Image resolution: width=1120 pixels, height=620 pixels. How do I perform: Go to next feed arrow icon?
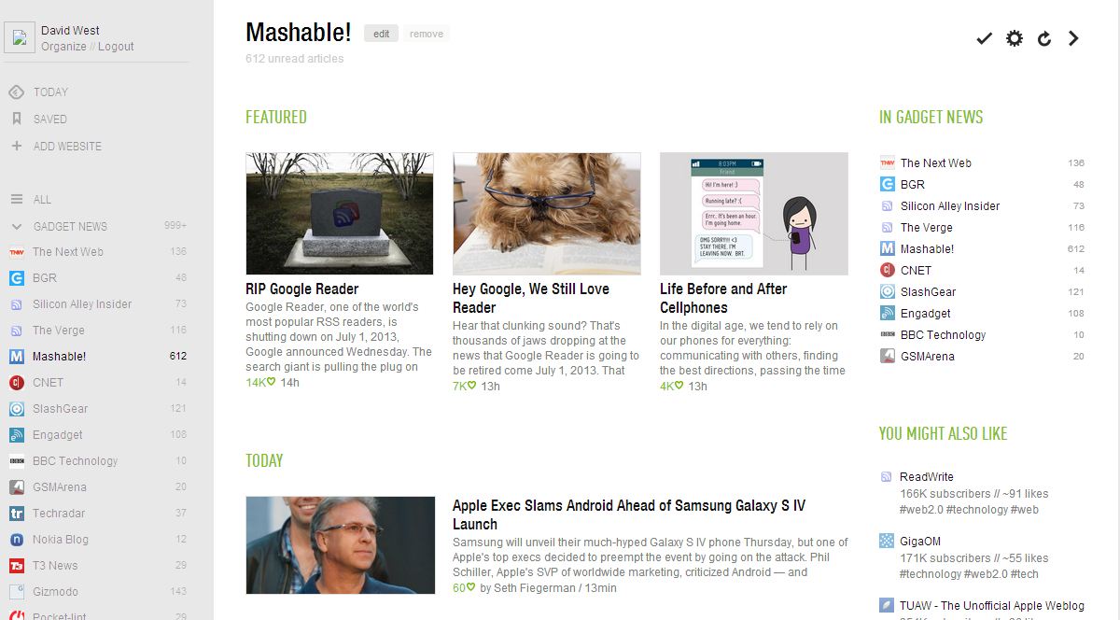(x=1073, y=38)
